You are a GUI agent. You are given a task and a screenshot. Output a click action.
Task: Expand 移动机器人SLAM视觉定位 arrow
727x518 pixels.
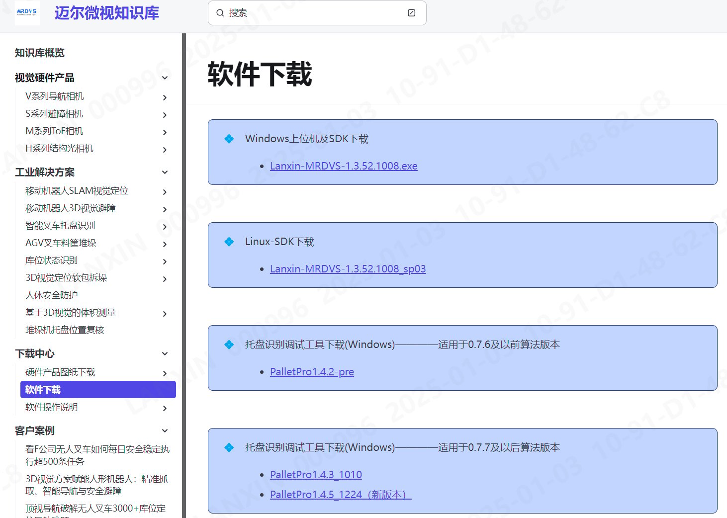pos(165,192)
